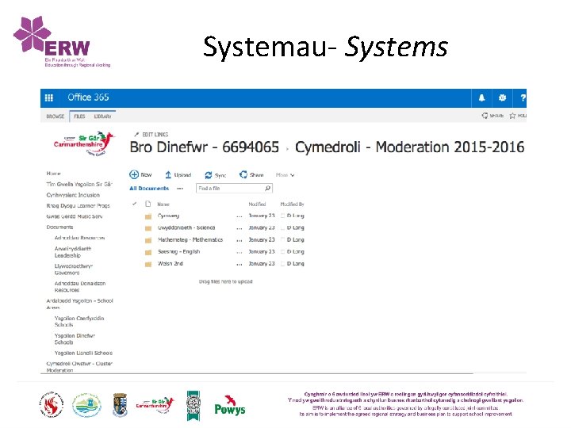Viewport: 571px width, 428px height.
Task: Click the Sync icon
Action: tap(209, 175)
